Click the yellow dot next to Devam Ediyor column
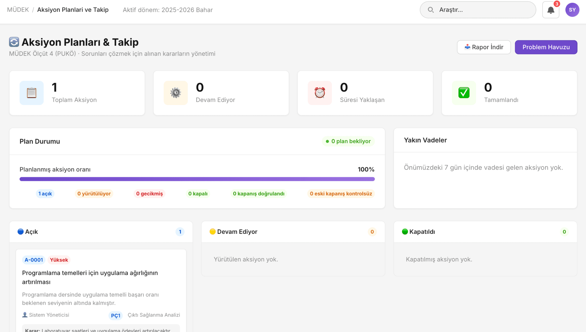Viewport: 586px width, 332px height. point(213,232)
